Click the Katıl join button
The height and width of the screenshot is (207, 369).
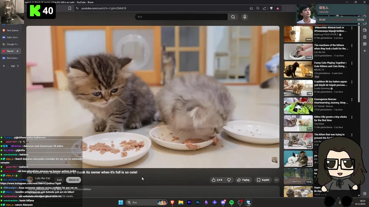(x=59, y=180)
